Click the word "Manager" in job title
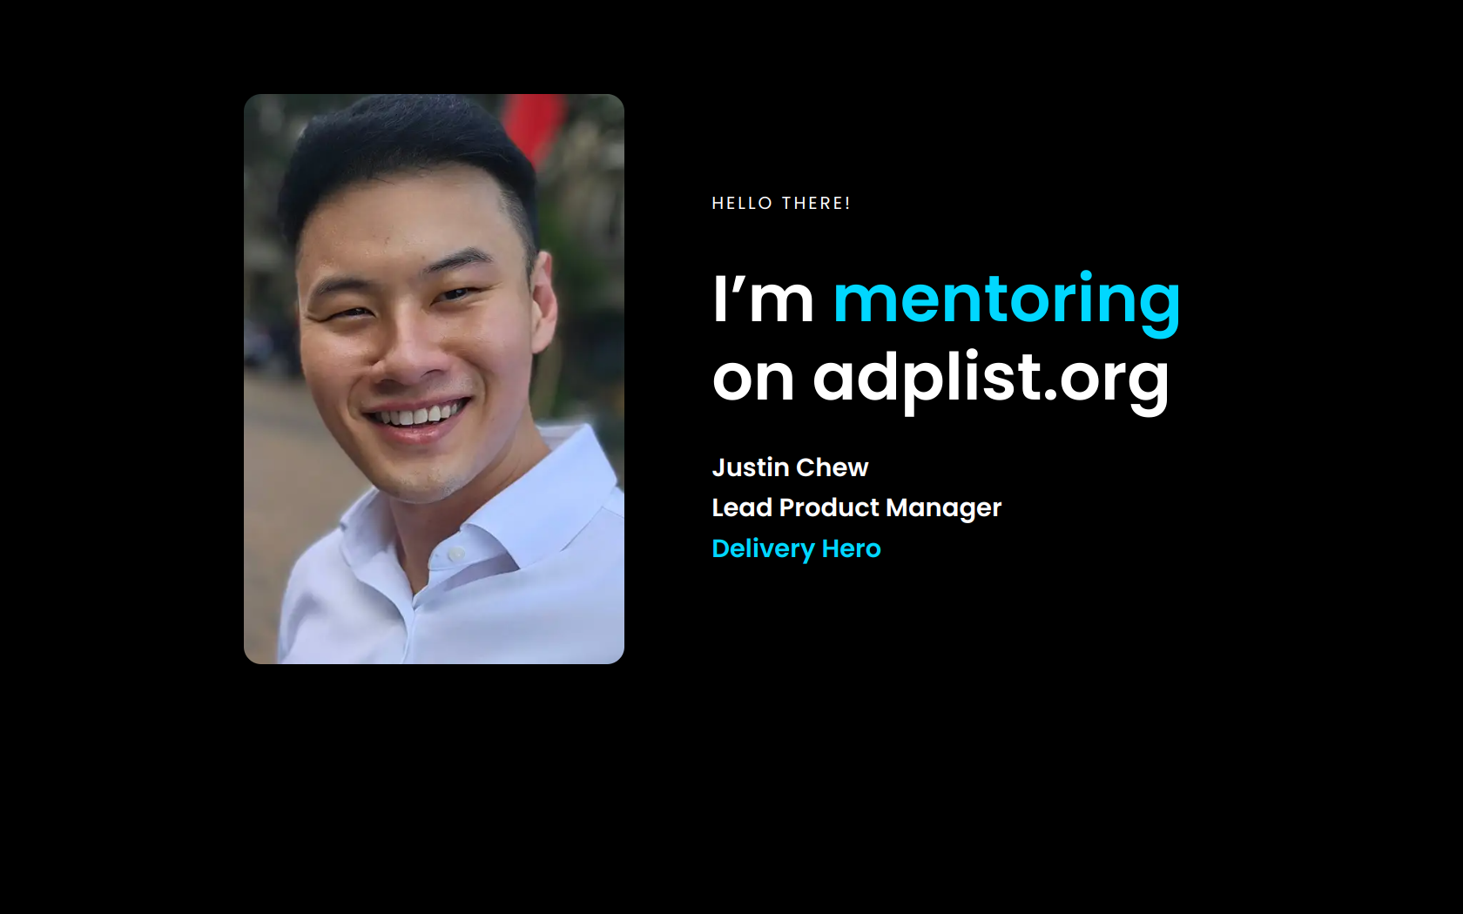 click(944, 508)
